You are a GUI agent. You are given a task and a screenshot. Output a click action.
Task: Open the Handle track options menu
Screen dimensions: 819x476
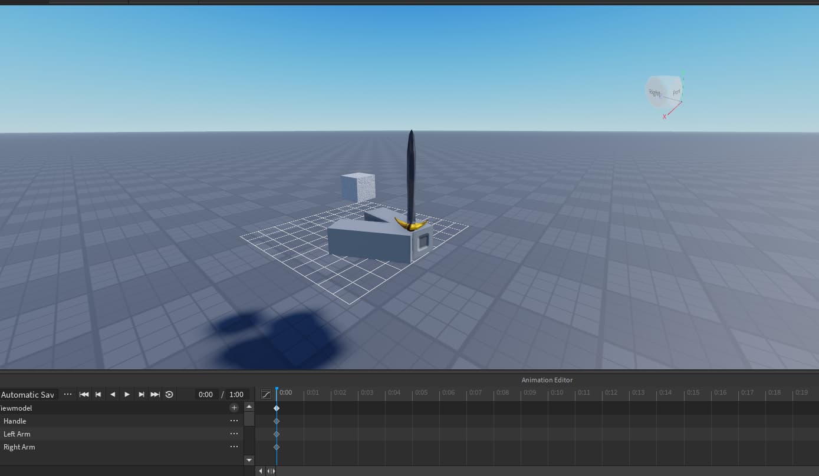click(x=234, y=421)
